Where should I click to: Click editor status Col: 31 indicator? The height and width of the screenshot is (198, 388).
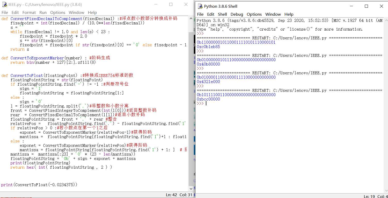(186, 195)
